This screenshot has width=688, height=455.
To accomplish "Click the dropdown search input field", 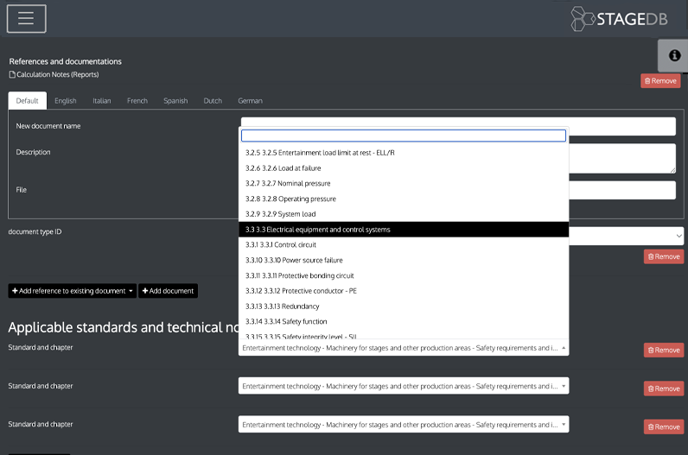I will point(403,136).
